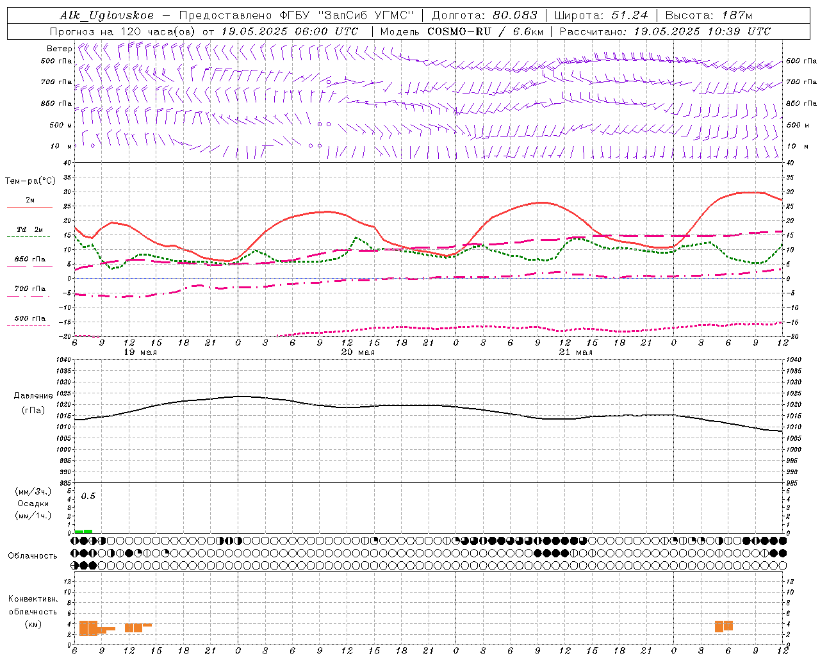Click the 20 мая date label
The image size is (820, 656).
coord(357,352)
